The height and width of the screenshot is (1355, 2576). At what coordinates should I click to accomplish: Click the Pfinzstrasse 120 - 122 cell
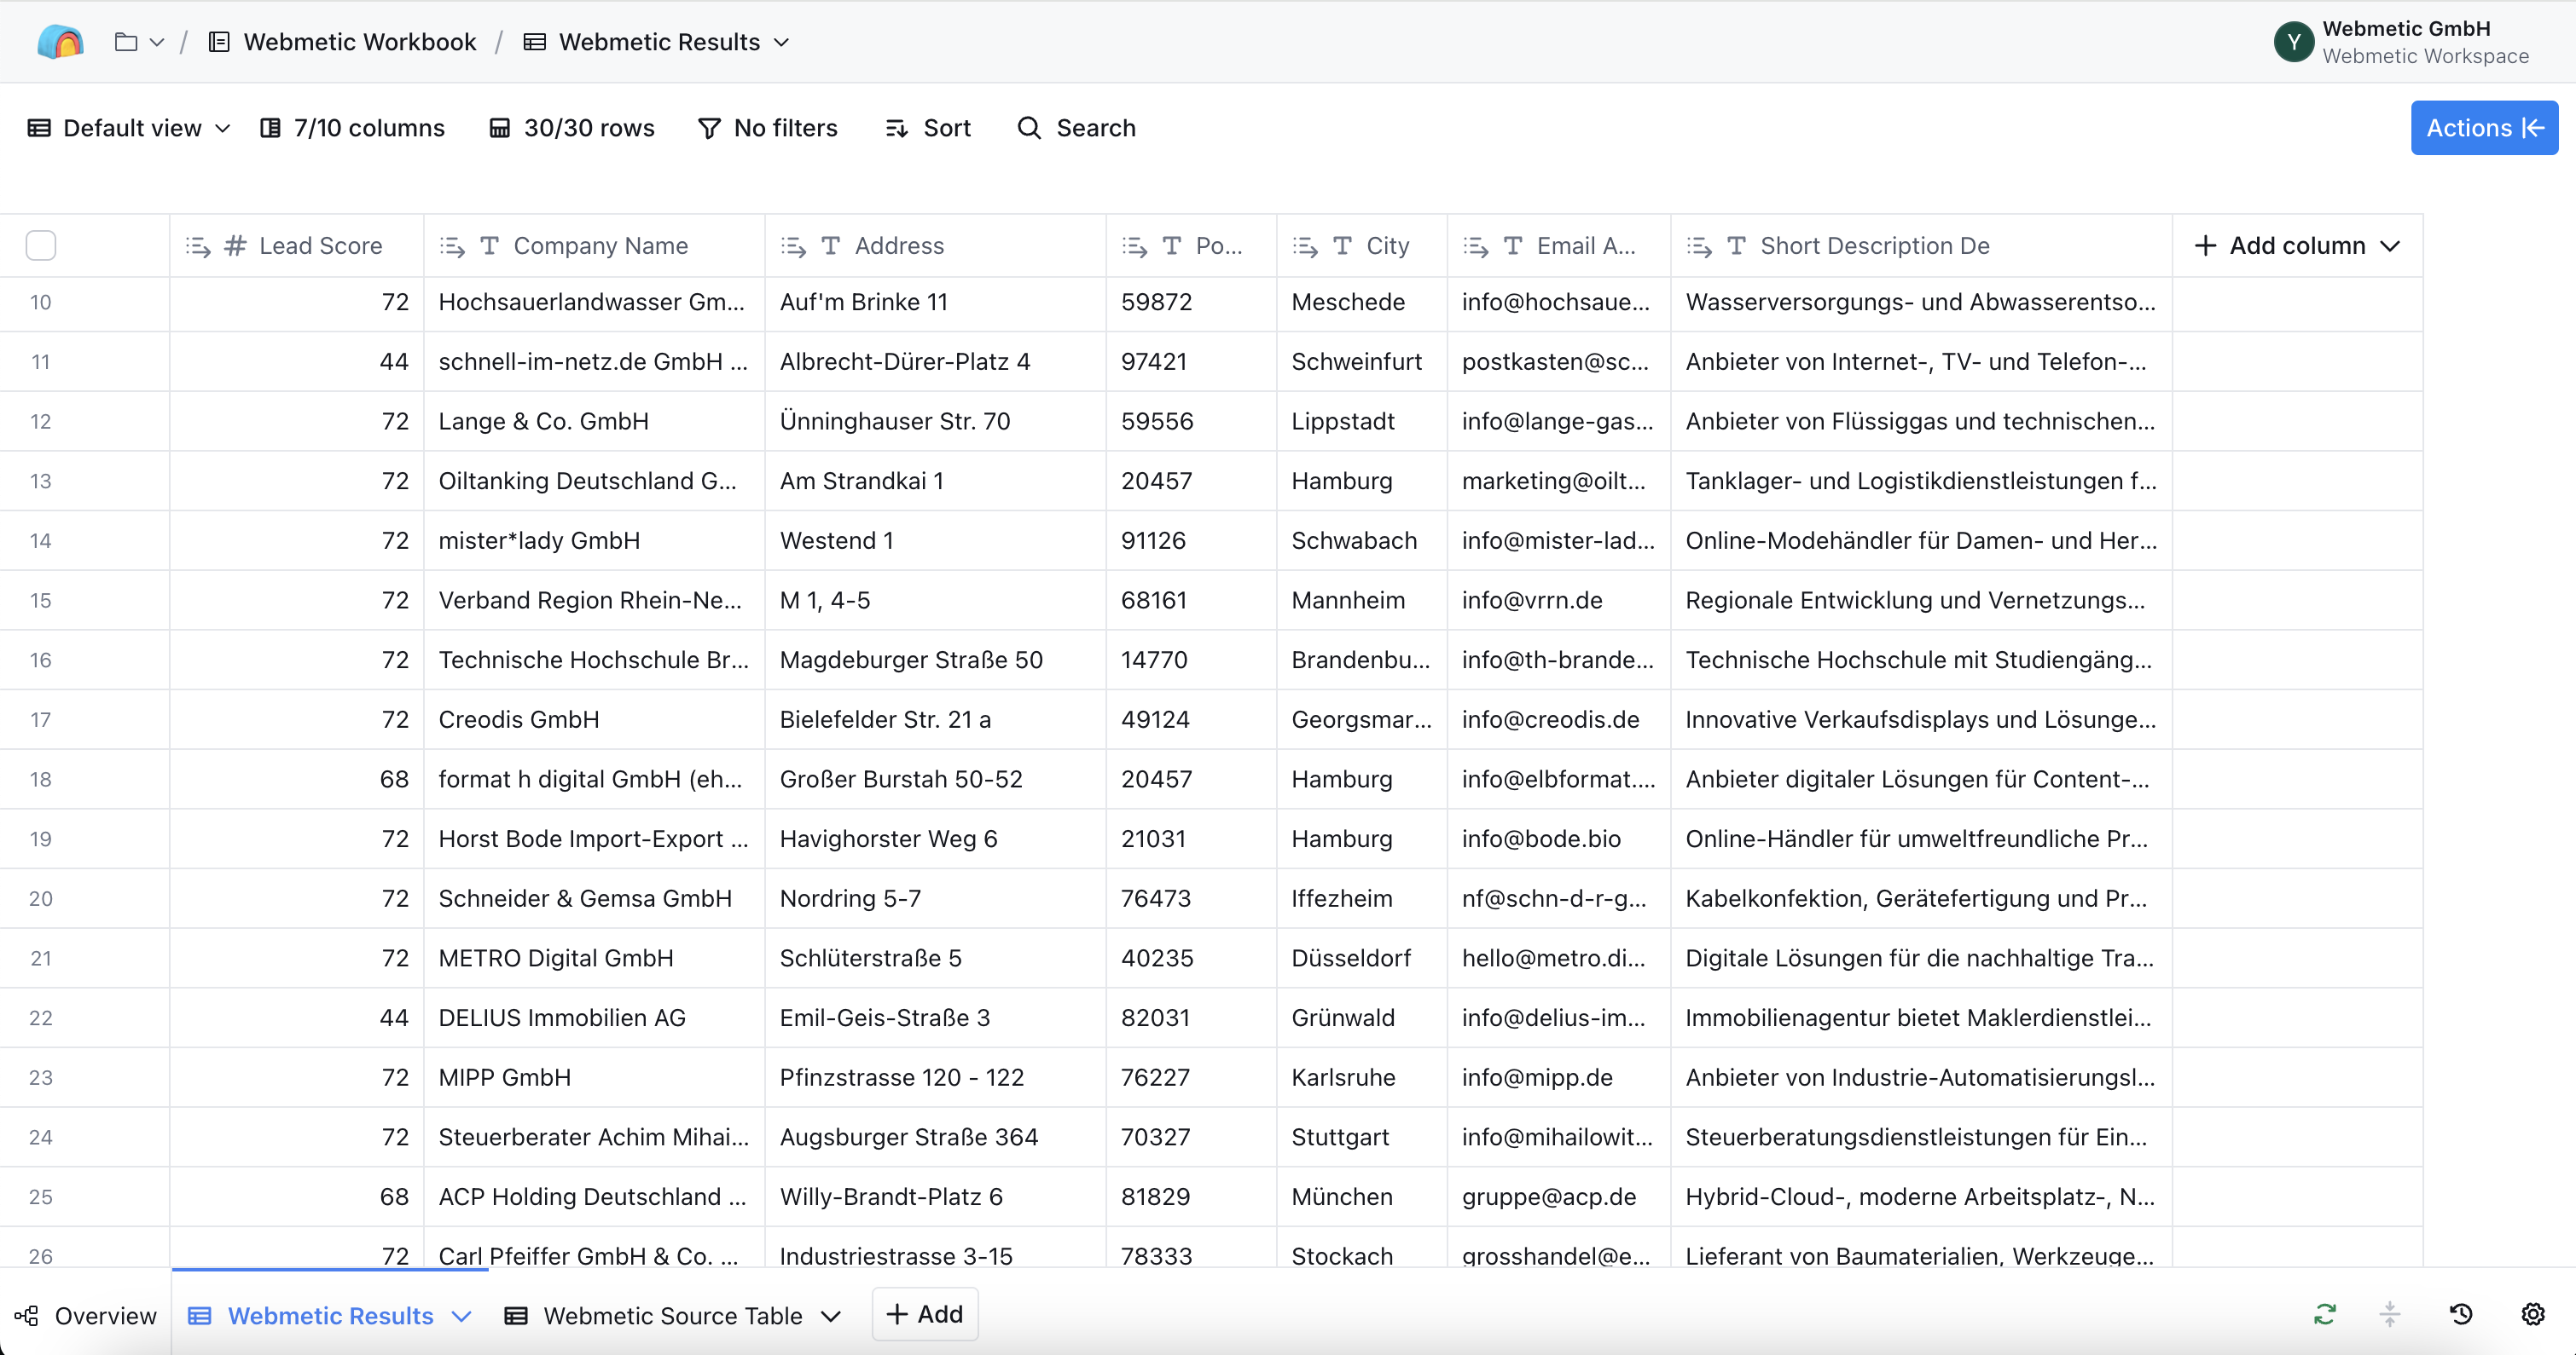(936, 1077)
